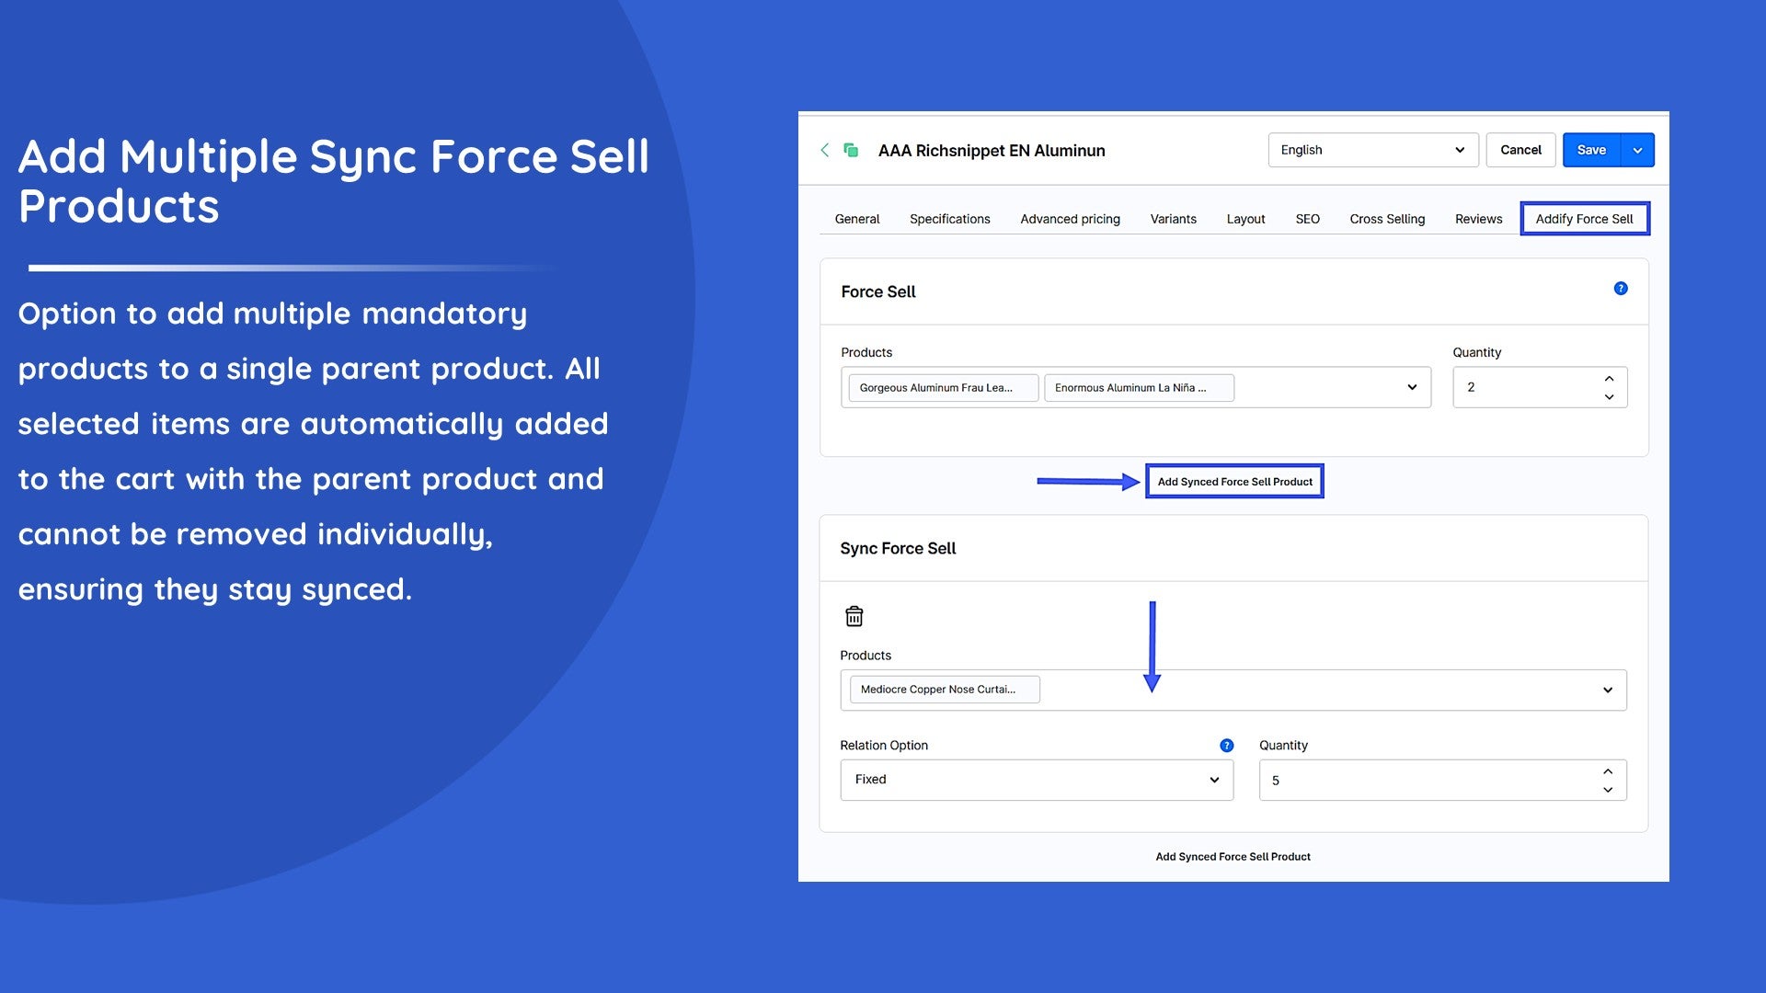Open the Fixed relation option dropdown
Image resolution: width=1766 pixels, height=993 pixels.
tap(1036, 780)
